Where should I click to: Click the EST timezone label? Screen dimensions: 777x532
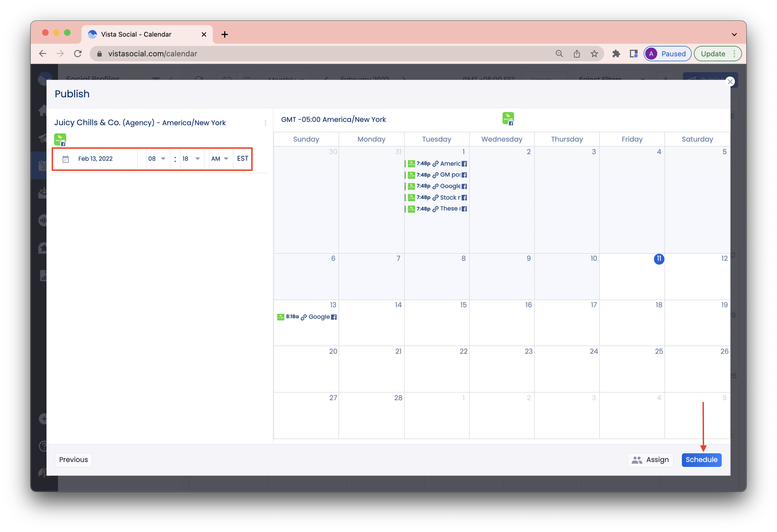tap(243, 159)
